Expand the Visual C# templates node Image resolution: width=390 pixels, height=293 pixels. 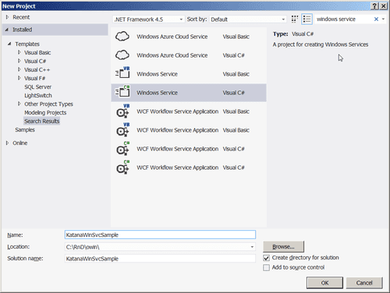(x=19, y=61)
